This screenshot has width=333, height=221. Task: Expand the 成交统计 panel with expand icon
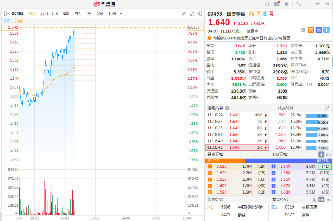[327, 108]
